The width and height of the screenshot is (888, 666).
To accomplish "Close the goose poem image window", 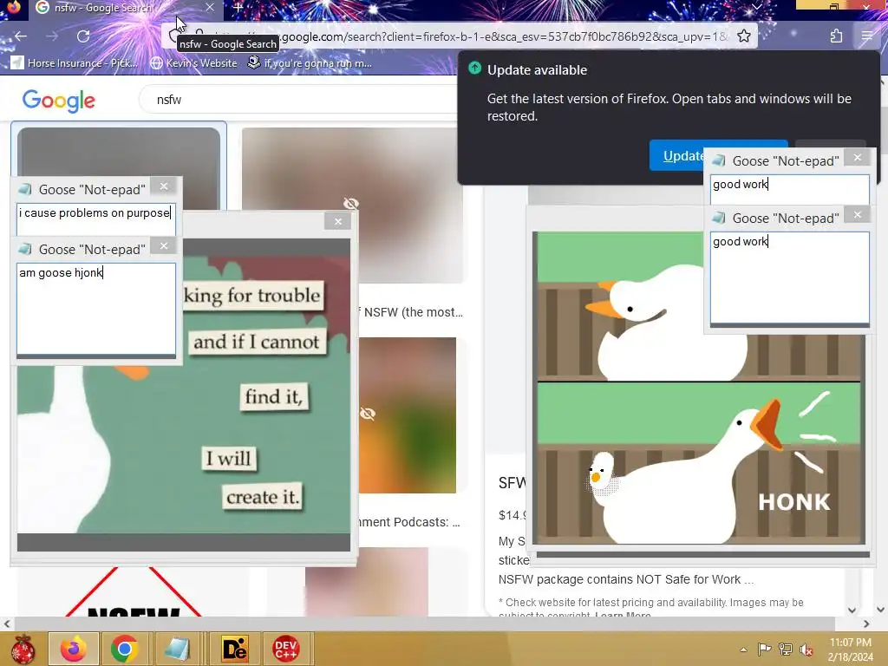I will pyautogui.click(x=338, y=221).
